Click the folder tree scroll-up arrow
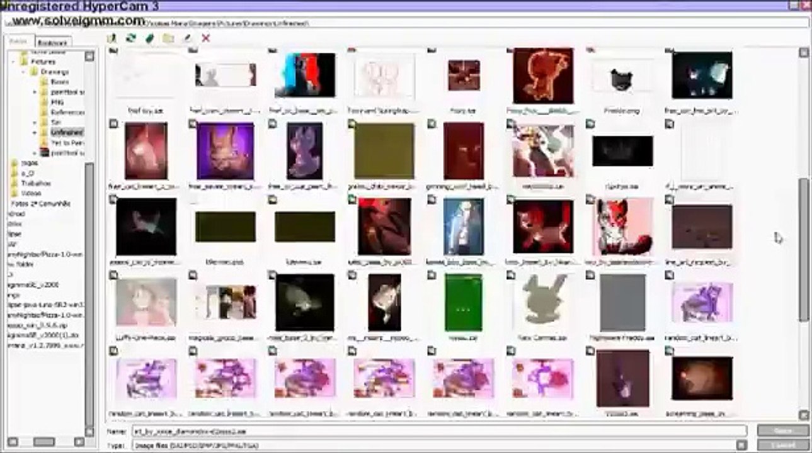 pyautogui.click(x=89, y=56)
